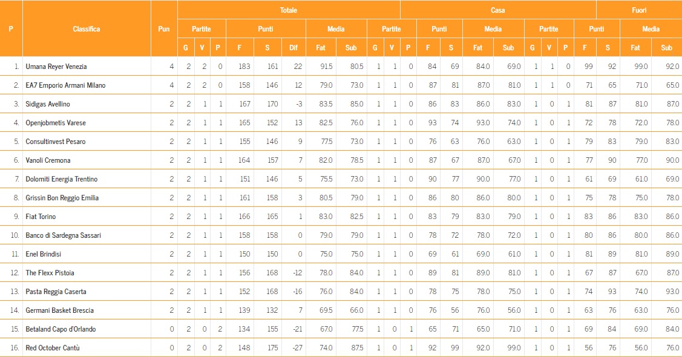This screenshot has height=357, width=682.
Task: Select the Totale header section
Action: (289, 10)
